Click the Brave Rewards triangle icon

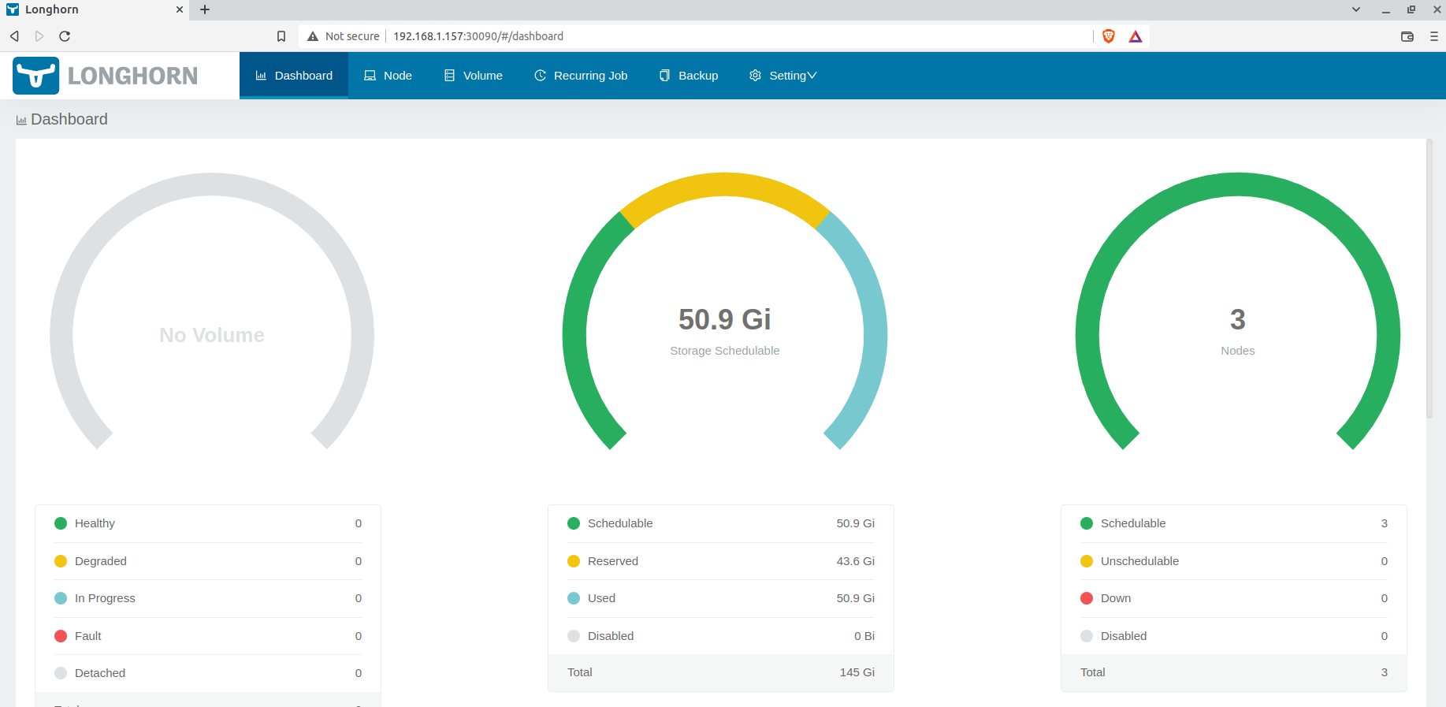[x=1136, y=36]
